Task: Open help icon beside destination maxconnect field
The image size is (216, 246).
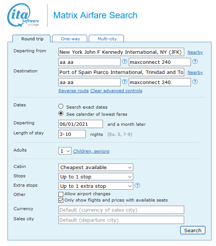Action: 195,82
